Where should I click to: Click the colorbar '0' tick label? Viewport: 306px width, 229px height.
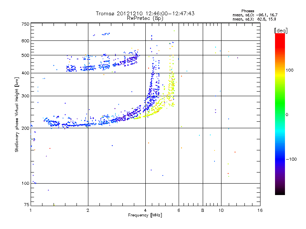click(x=287, y=115)
